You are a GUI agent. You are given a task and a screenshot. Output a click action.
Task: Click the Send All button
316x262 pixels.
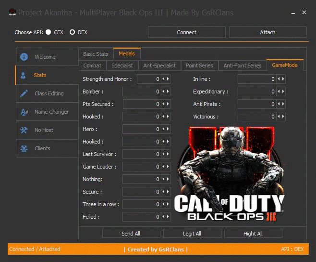tap(131, 234)
